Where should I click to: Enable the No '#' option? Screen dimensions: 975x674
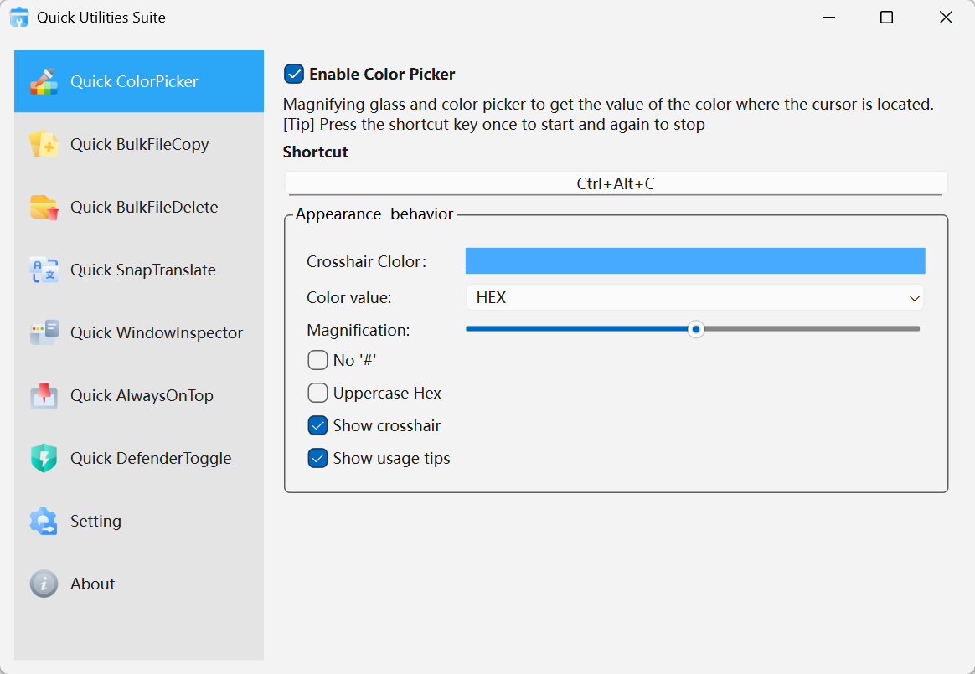(317, 360)
